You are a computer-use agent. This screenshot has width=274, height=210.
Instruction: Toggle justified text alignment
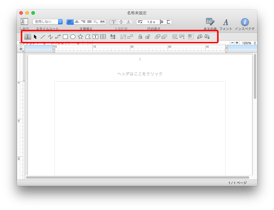(x=89, y=22)
